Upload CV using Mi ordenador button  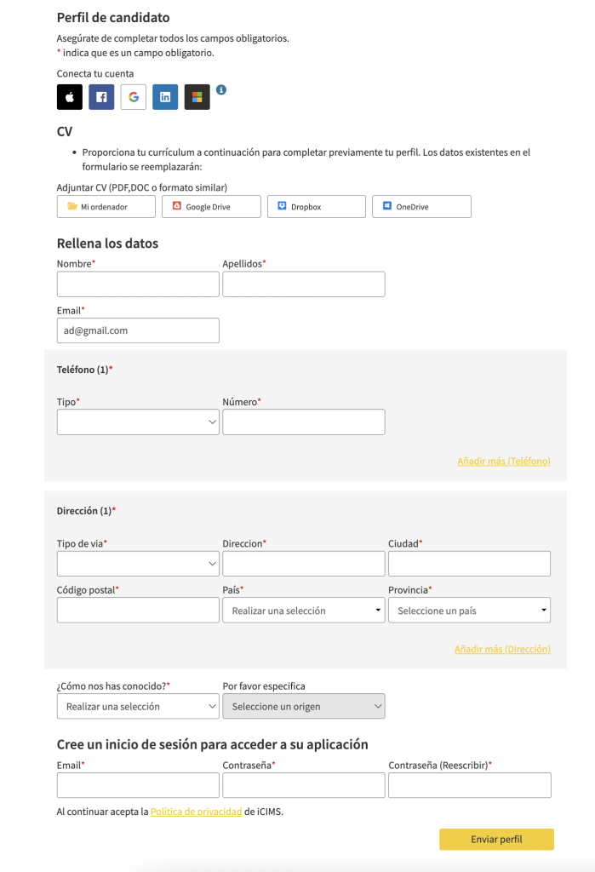(x=106, y=206)
